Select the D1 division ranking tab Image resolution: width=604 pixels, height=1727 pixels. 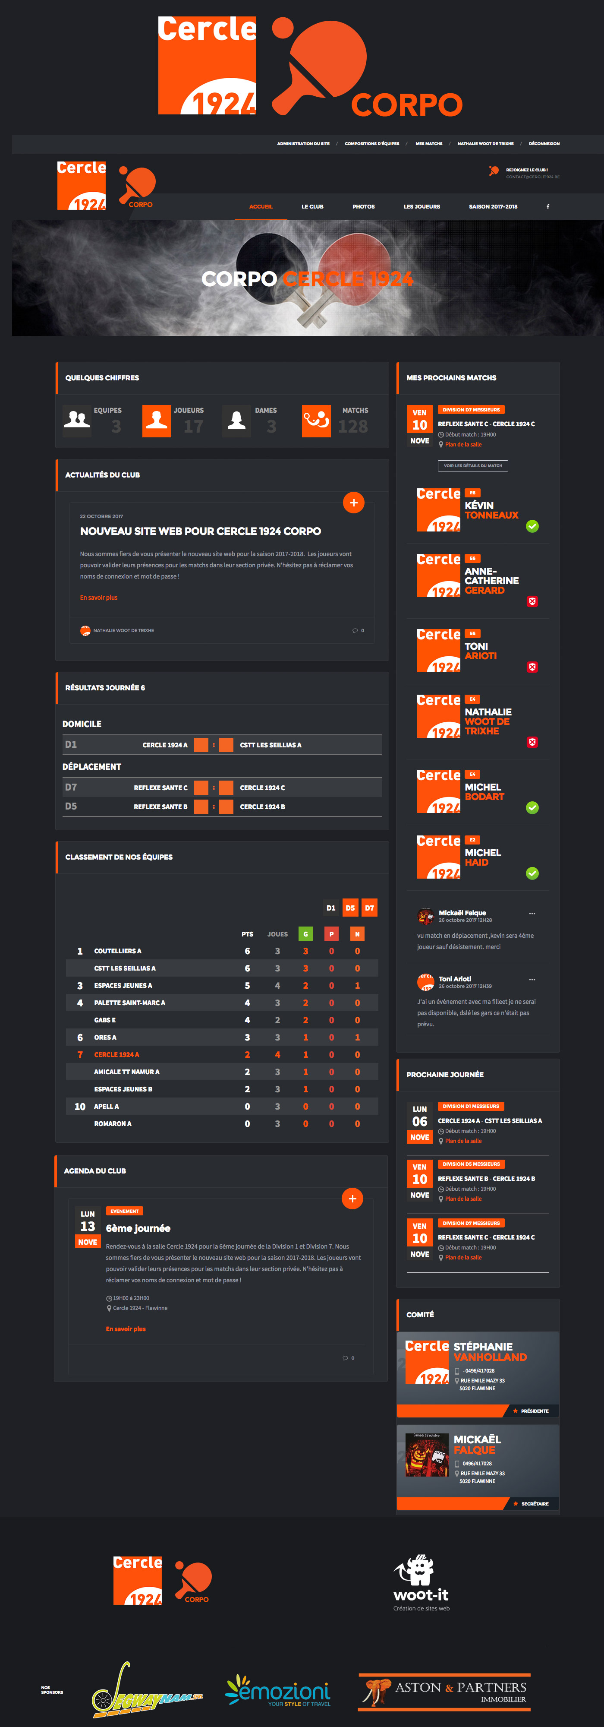click(331, 908)
